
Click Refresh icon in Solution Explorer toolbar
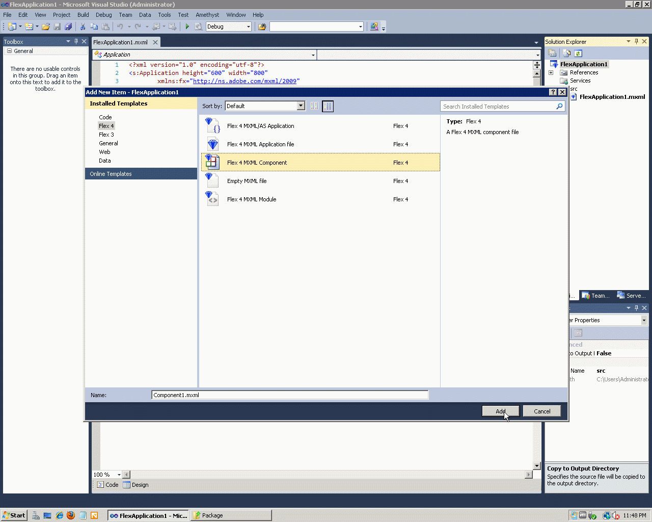[578, 53]
